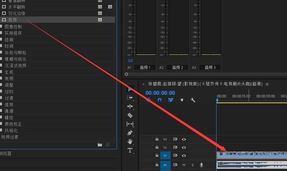
Task: Open the sequence panel menu icon
Action: click(267, 84)
